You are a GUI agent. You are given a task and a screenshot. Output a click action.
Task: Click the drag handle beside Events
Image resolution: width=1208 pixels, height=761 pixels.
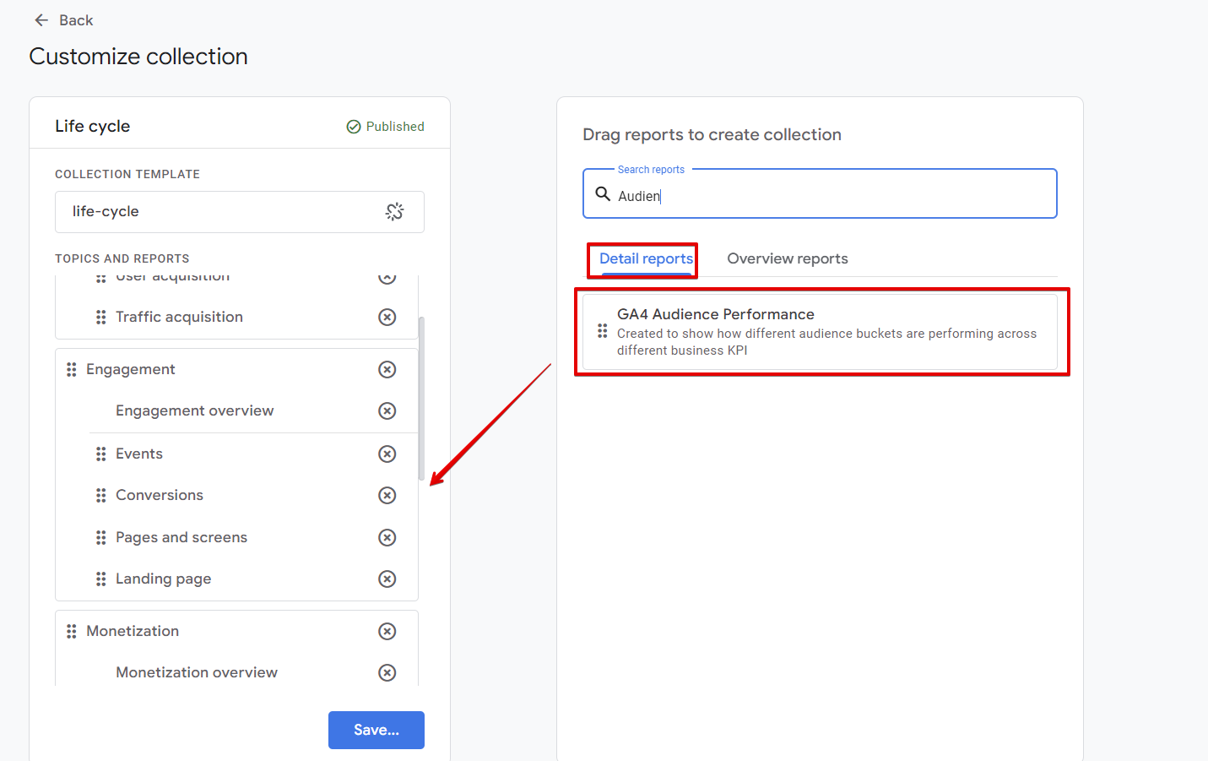(100, 454)
